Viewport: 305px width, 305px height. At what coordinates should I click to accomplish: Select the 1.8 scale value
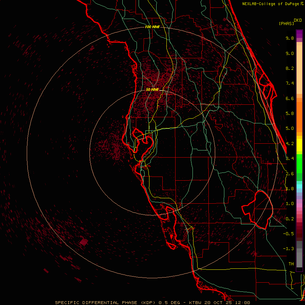pyautogui.click(x=290, y=189)
